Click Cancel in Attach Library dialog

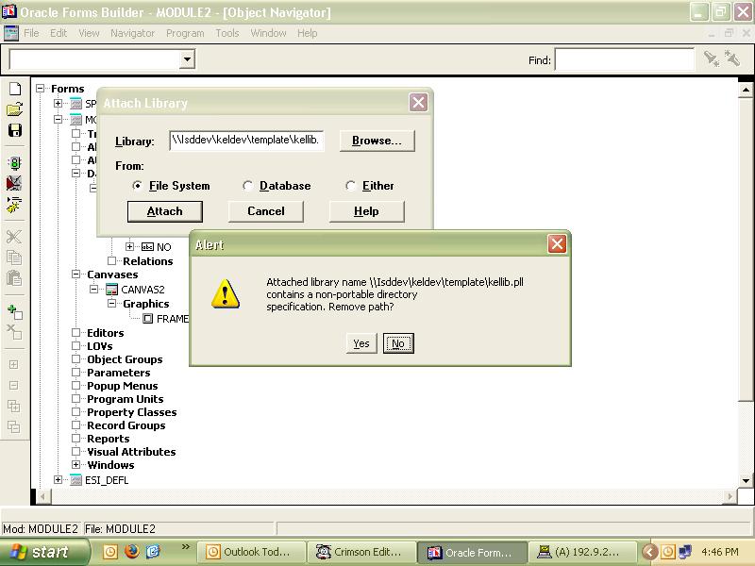[266, 211]
